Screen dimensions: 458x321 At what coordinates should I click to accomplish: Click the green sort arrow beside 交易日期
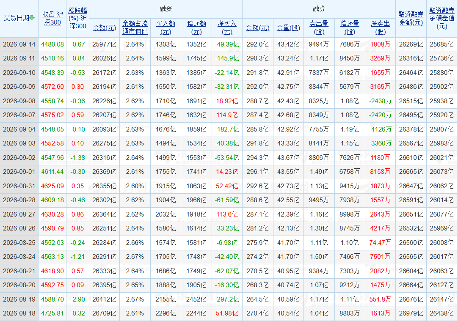(32, 18)
